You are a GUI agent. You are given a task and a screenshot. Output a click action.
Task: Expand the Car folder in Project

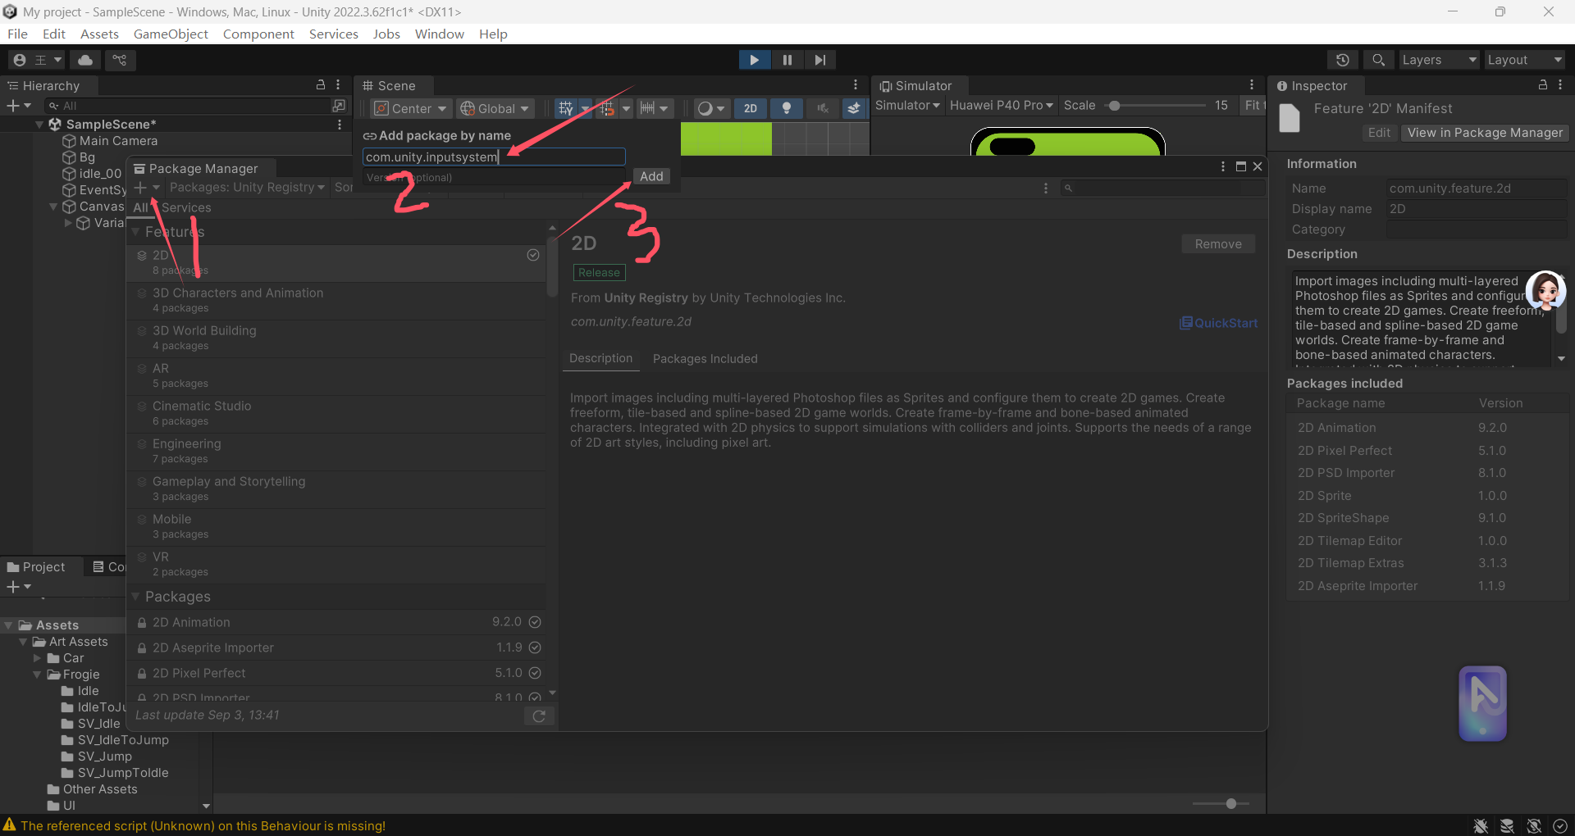(x=37, y=658)
